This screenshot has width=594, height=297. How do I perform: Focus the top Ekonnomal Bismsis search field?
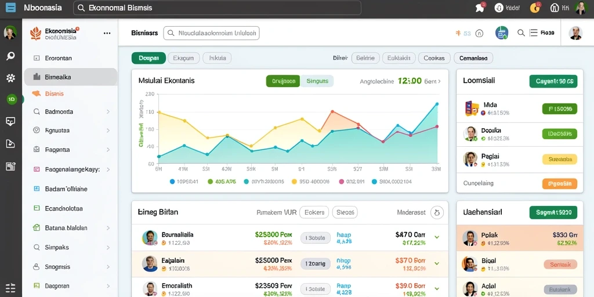click(x=217, y=8)
